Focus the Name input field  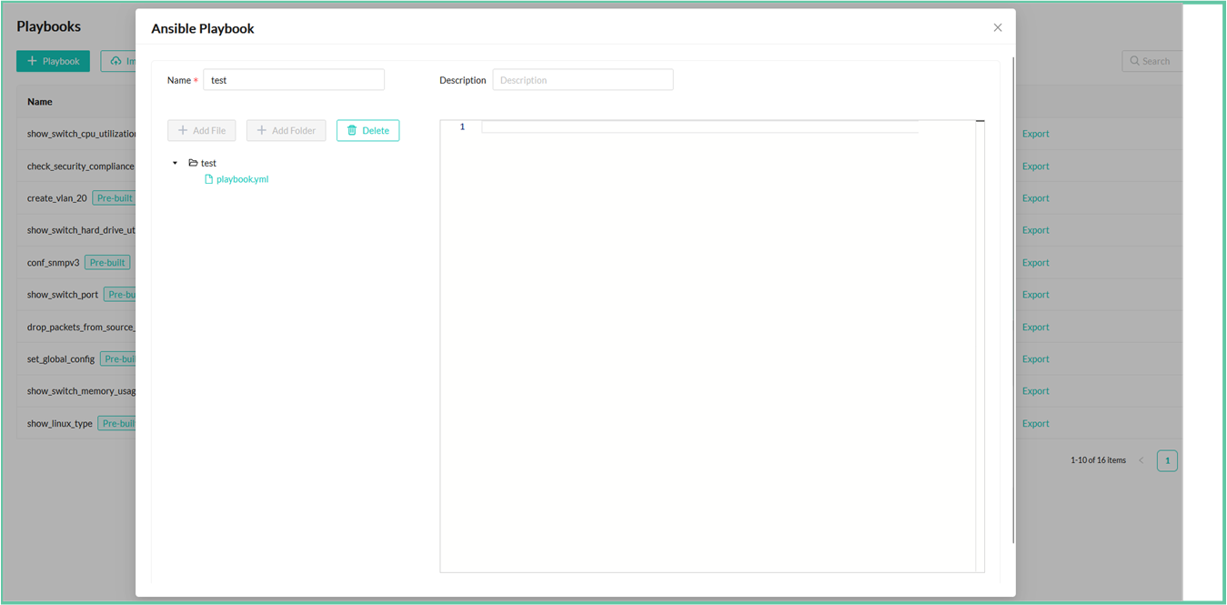(293, 80)
